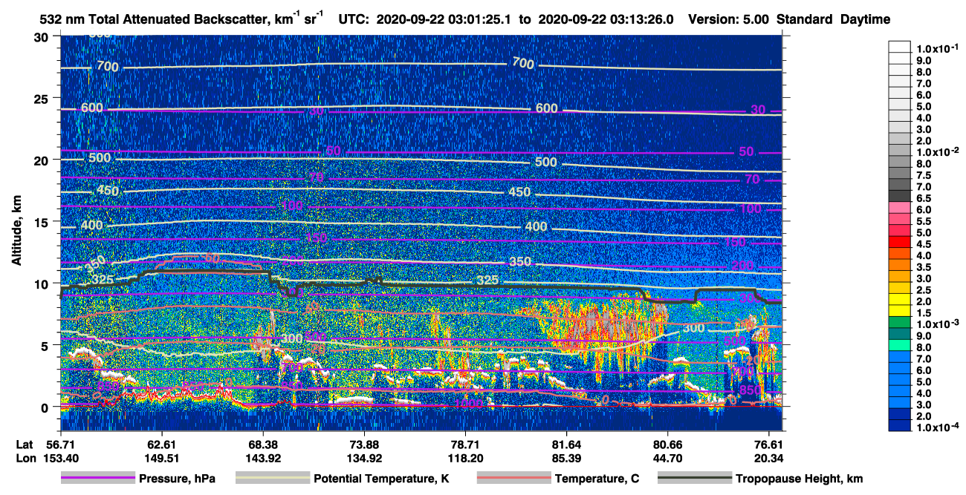
Task: Click the colorbar label '1.5'
Action: coord(924,313)
